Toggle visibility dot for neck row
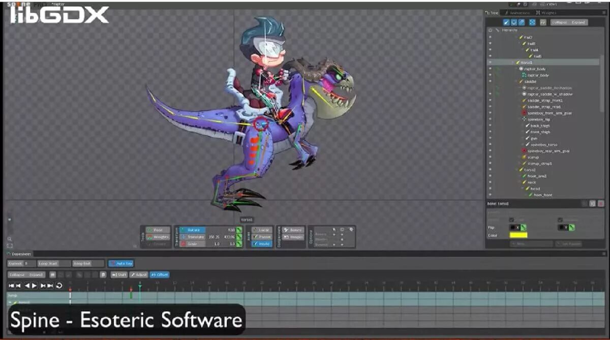Viewport: 610px width, 340px height. (490, 182)
